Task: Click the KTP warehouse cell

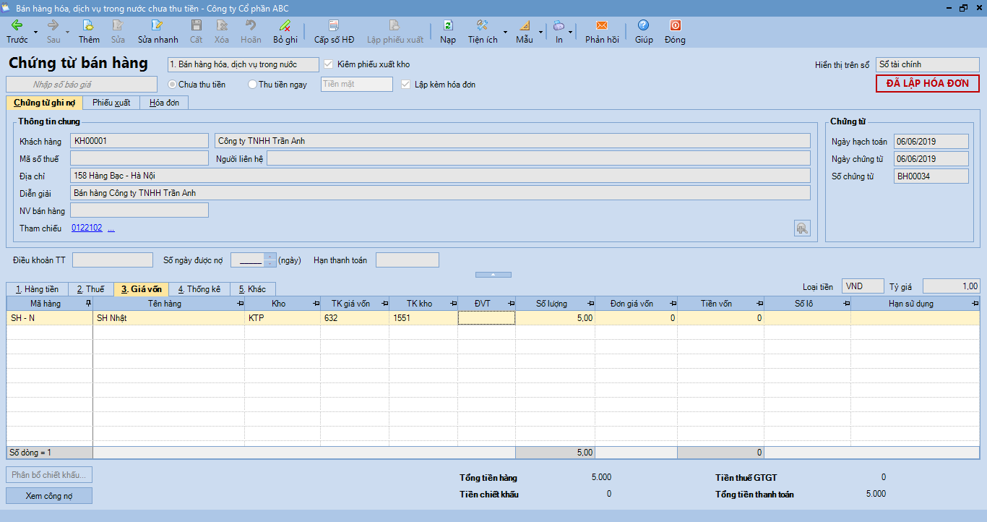Action: [x=283, y=318]
